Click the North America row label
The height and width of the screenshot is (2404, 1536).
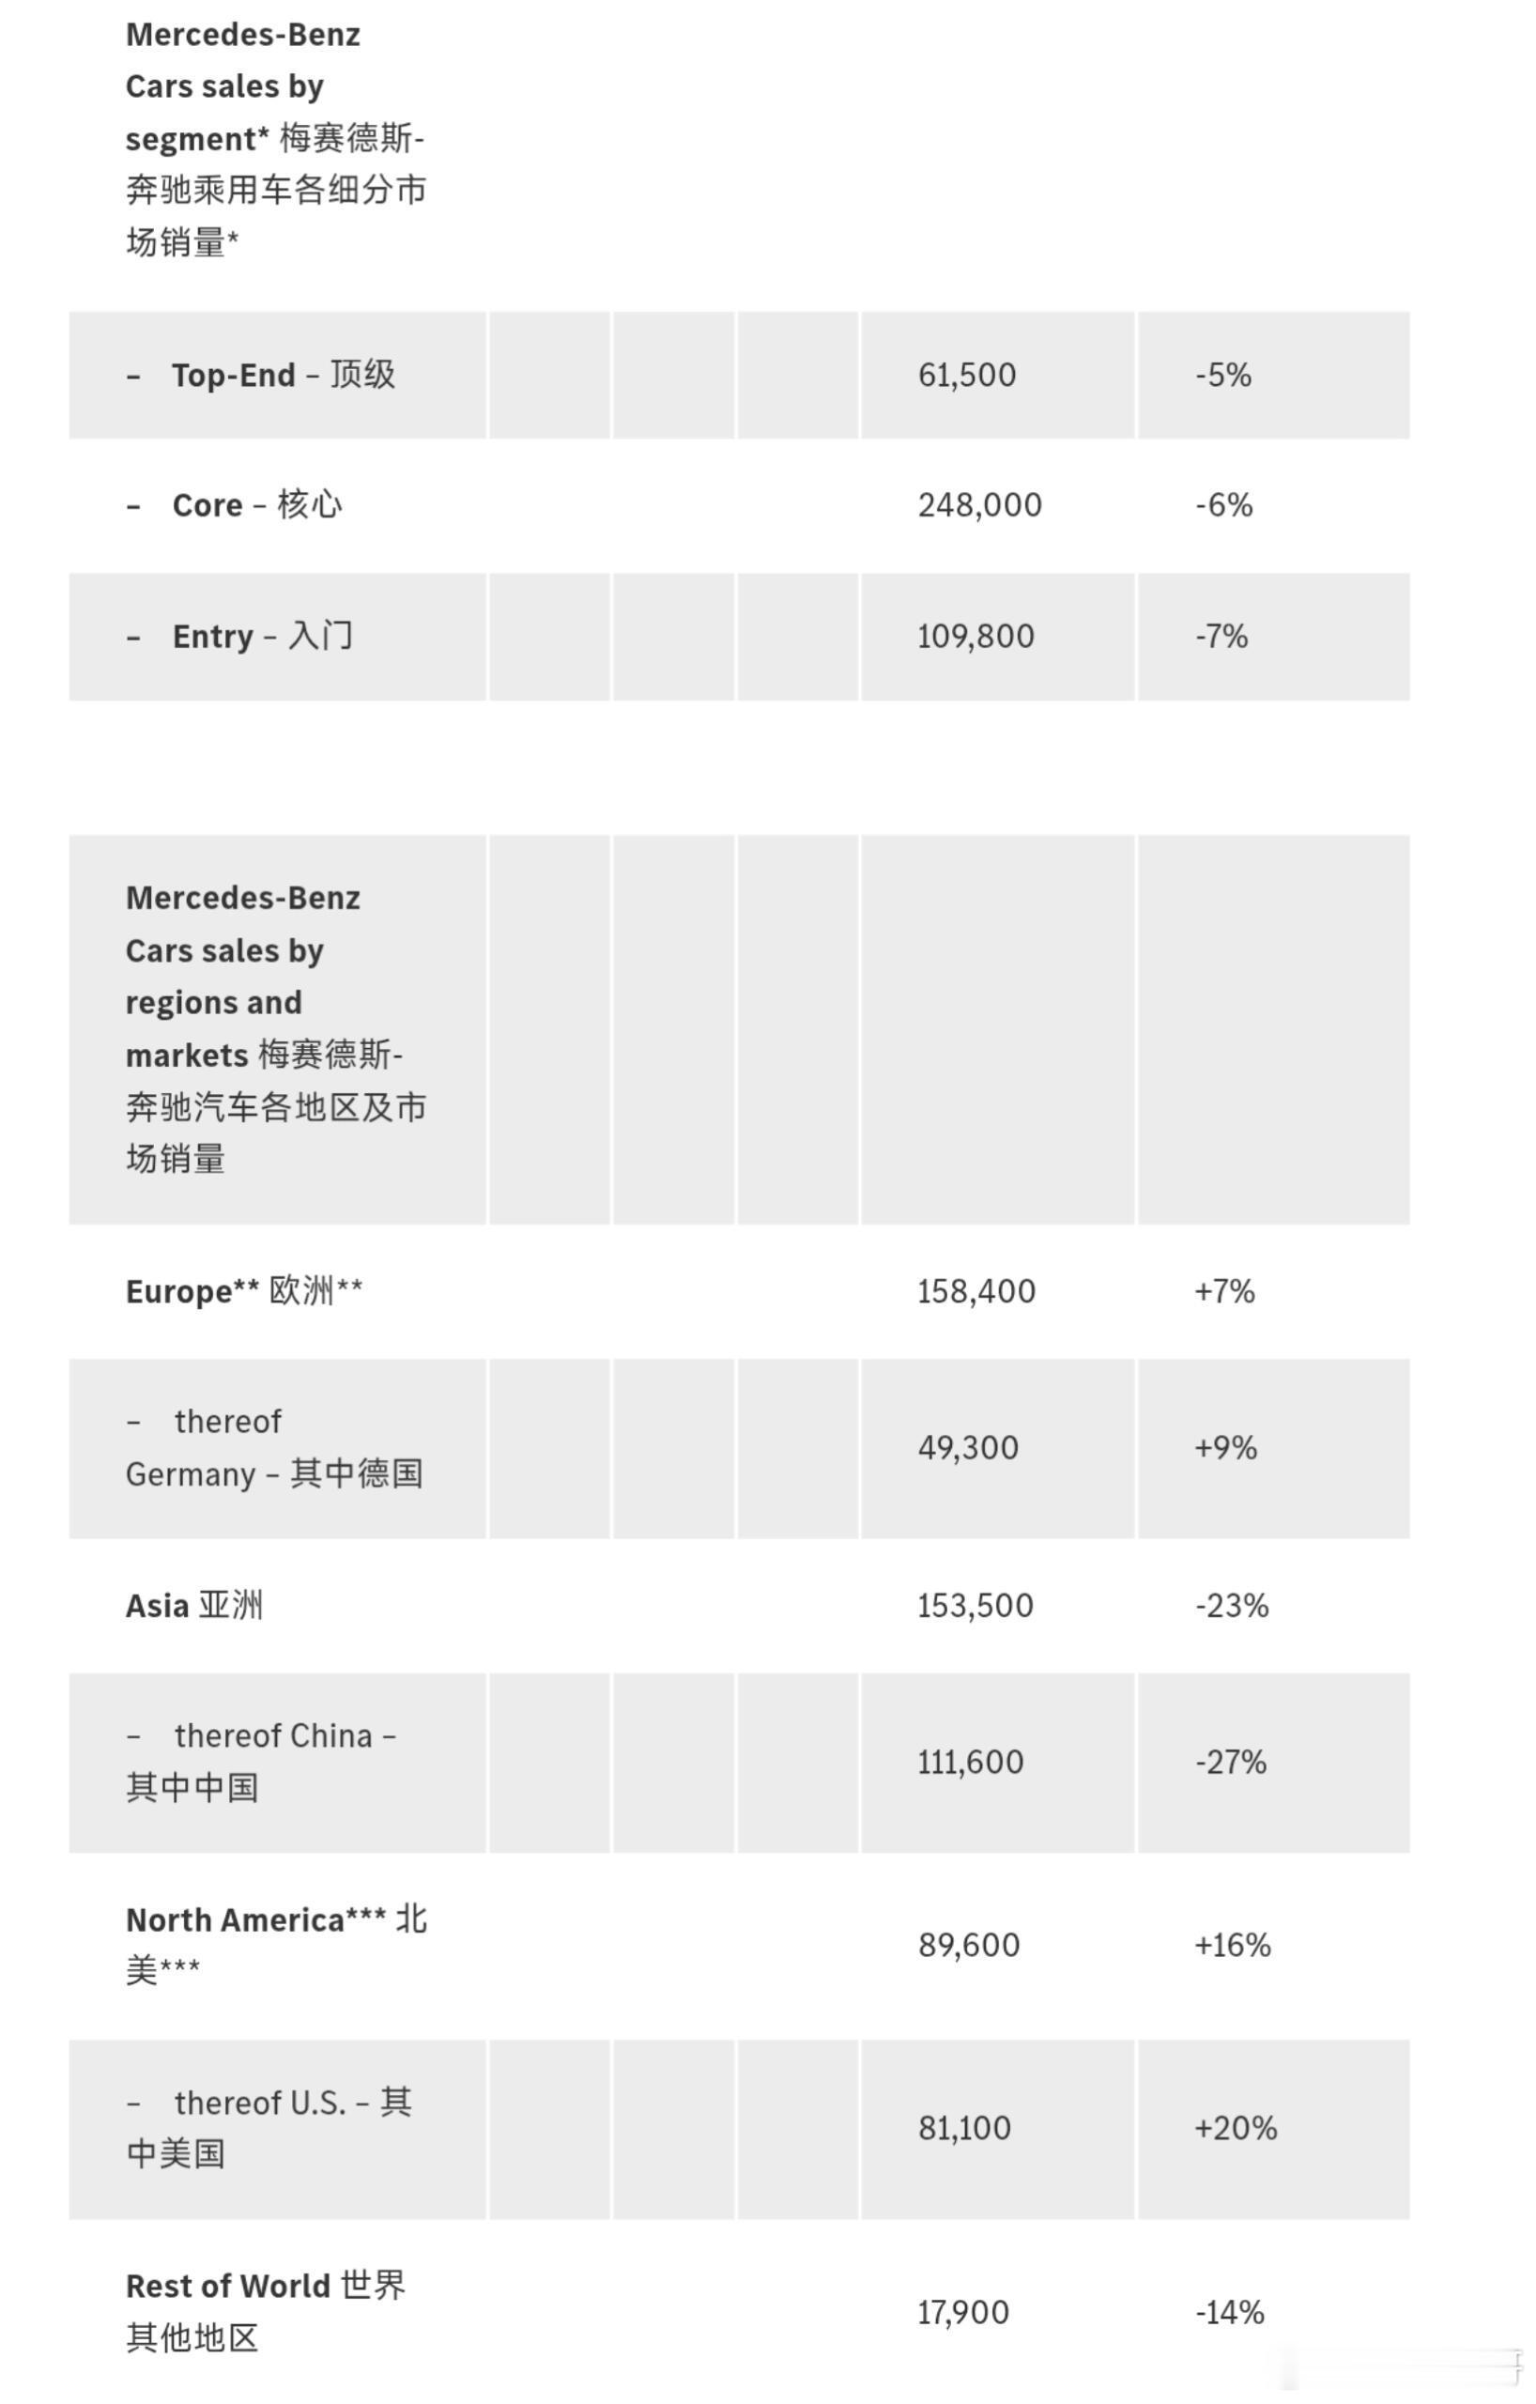tap(275, 1944)
